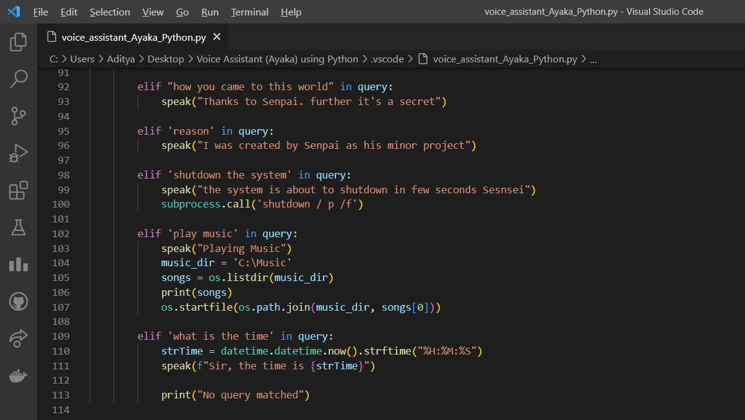Close the voice_assistant_Ayaka_Python.py tab
Image resolution: width=745 pixels, height=420 pixels.
pos(217,37)
